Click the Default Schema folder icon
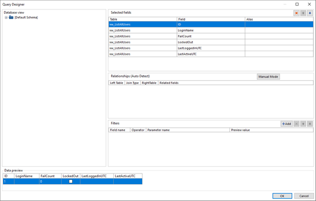The height and width of the screenshot is (201, 316). tap(11, 17)
